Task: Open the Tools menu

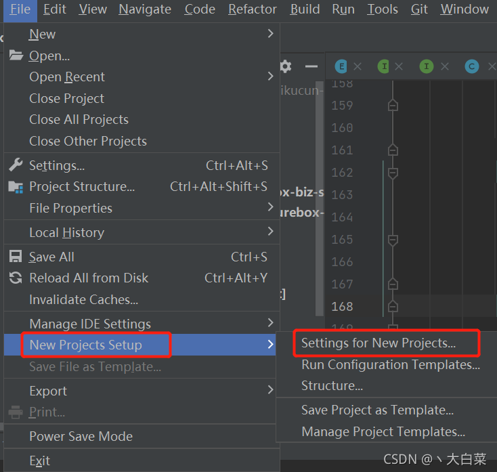Action: [x=383, y=9]
